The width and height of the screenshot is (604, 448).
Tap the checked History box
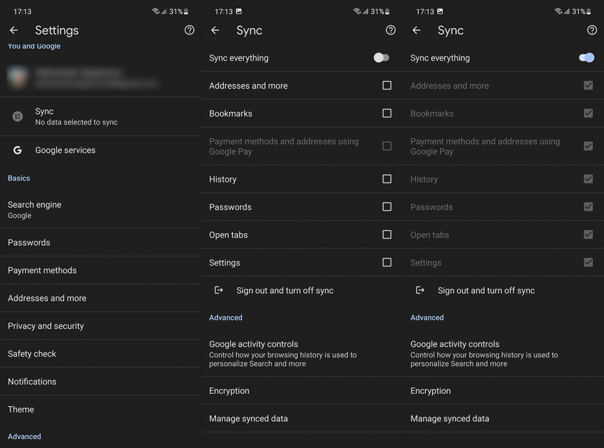pos(588,179)
